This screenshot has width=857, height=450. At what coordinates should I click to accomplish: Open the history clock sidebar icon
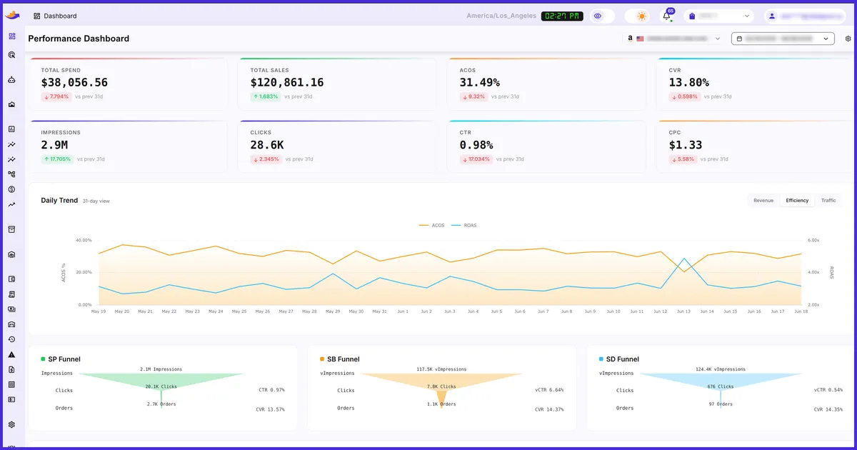click(11, 339)
